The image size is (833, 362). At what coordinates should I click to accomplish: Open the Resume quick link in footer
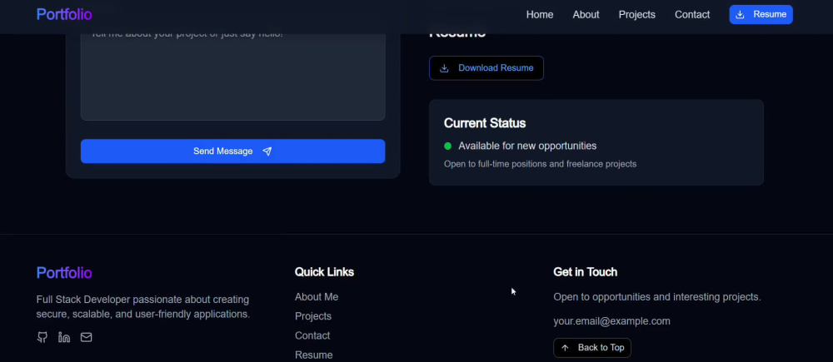314,355
